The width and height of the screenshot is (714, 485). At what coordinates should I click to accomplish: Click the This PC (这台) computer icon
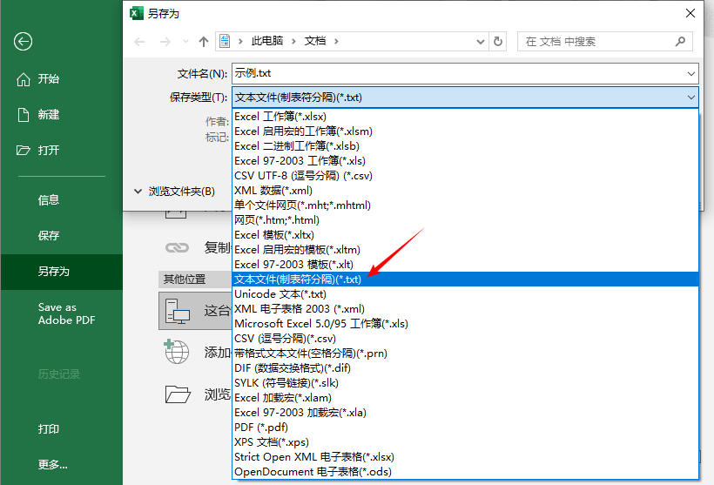pyautogui.click(x=178, y=311)
